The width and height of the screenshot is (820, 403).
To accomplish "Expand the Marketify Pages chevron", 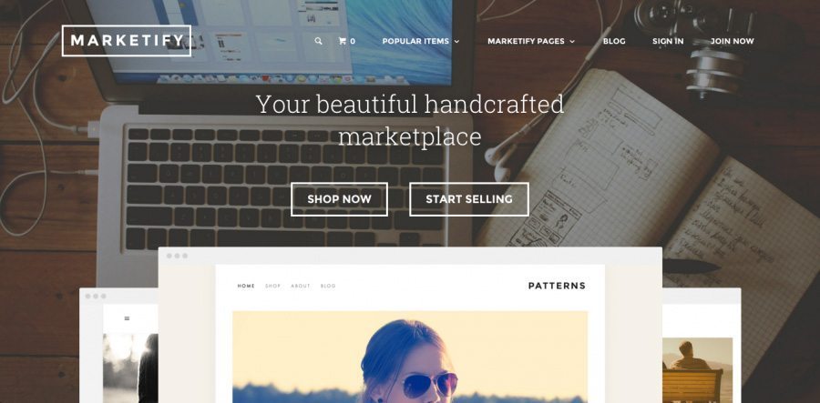I will (572, 41).
